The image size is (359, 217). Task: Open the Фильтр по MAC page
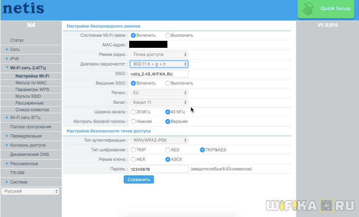tap(30, 83)
